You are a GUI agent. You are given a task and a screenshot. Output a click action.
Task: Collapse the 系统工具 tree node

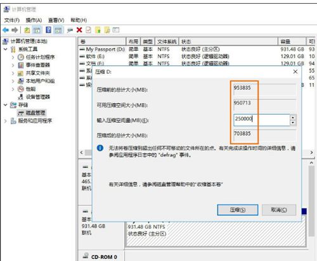pos(6,49)
